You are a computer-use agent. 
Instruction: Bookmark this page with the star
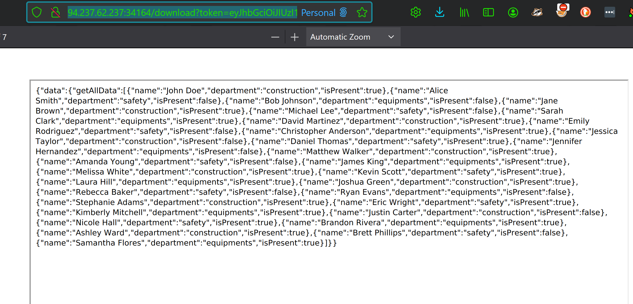pos(362,12)
